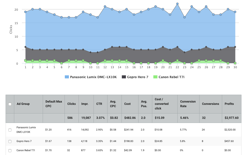
Task: Check the header select-all checkbox
Action: tap(10, 104)
